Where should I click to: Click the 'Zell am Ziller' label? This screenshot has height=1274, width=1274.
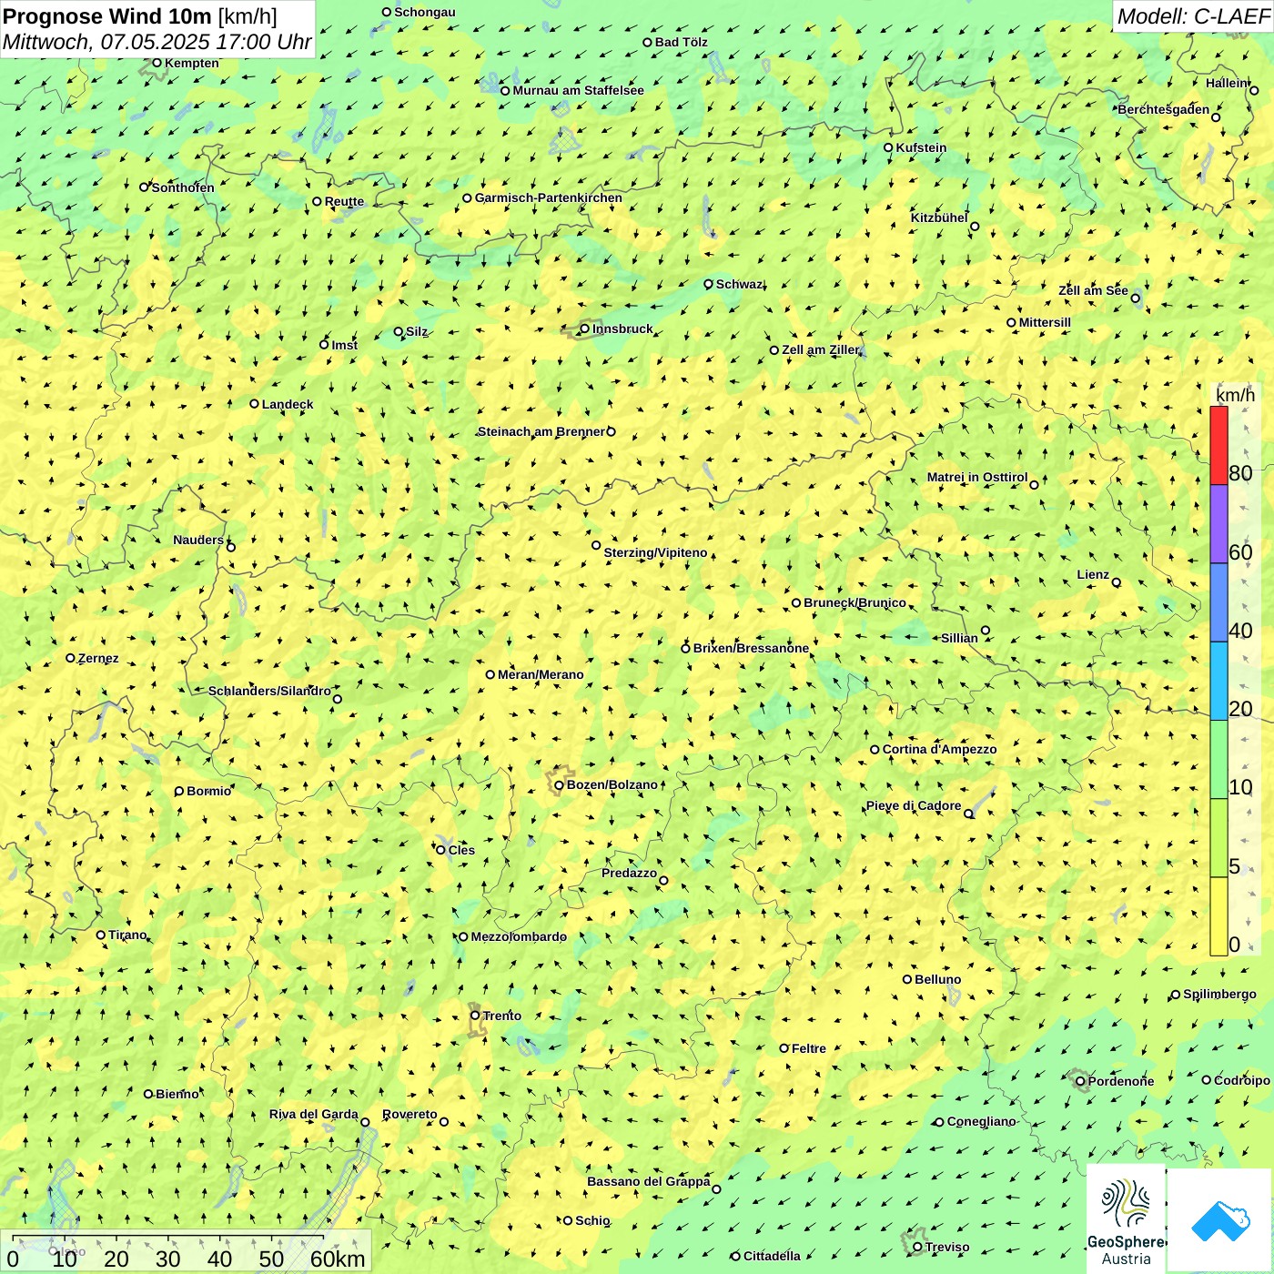821,350
